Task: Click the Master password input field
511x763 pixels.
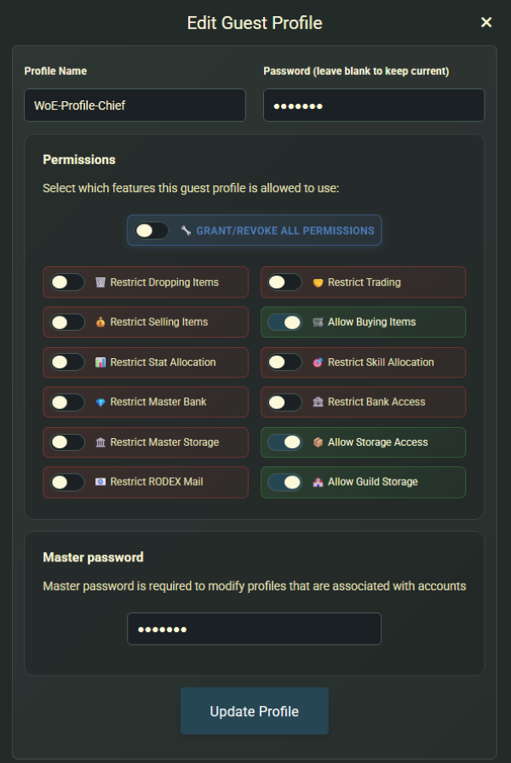Action: (254, 629)
